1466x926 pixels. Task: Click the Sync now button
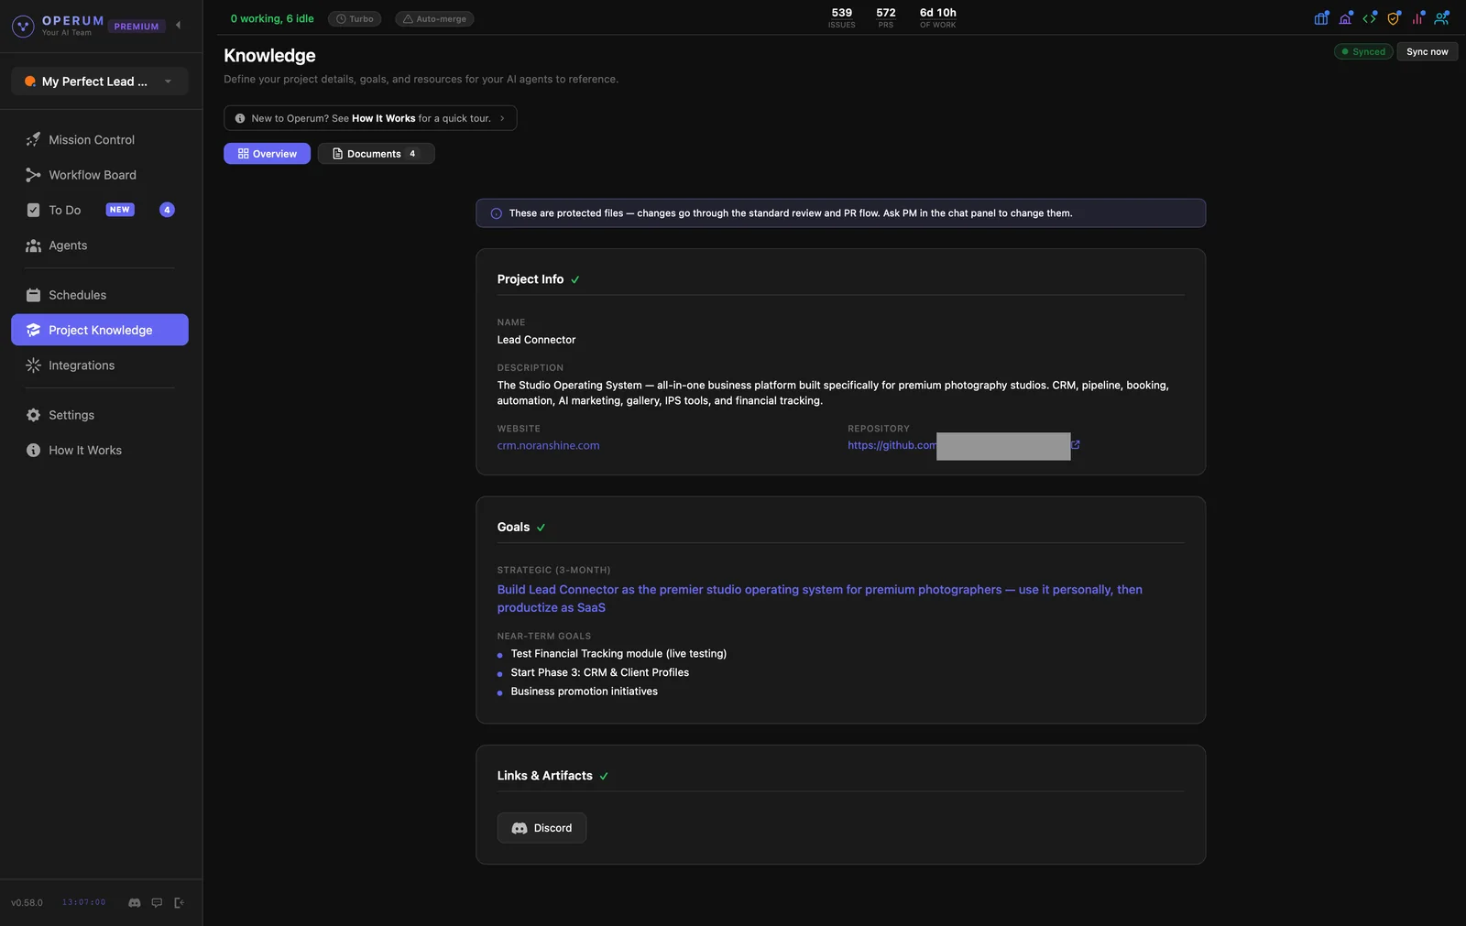[x=1428, y=52]
